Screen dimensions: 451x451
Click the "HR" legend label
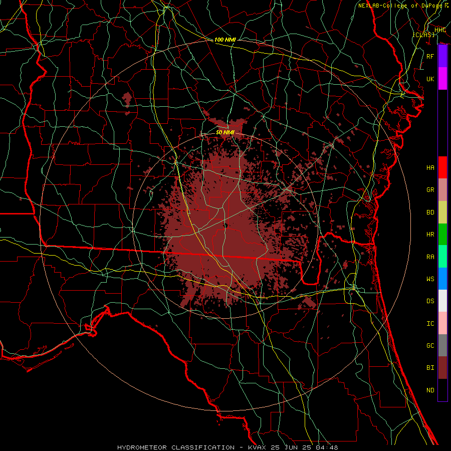coord(430,235)
